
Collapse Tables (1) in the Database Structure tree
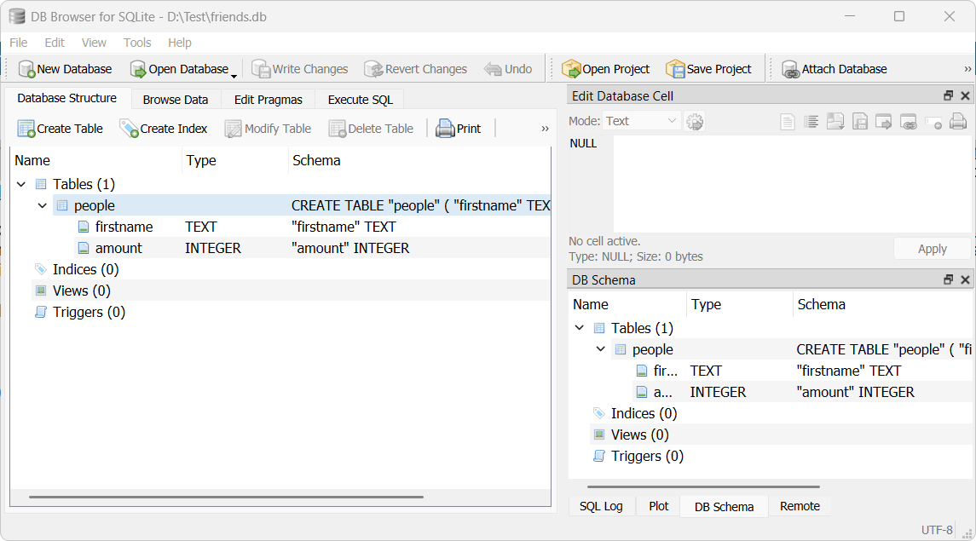click(21, 184)
